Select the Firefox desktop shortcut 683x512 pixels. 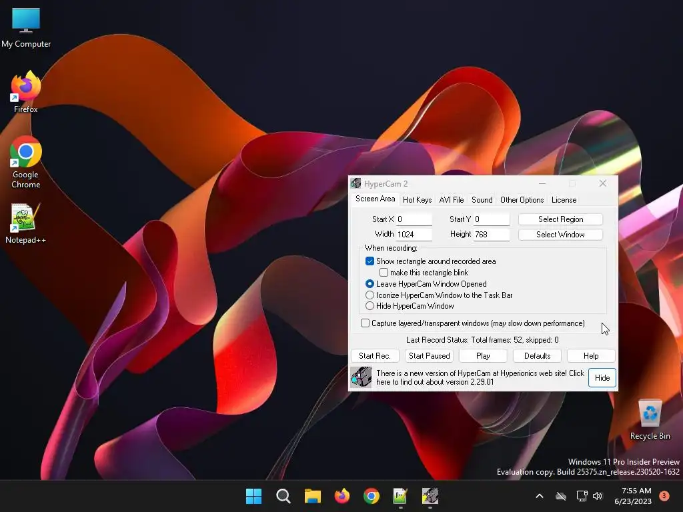click(x=26, y=92)
